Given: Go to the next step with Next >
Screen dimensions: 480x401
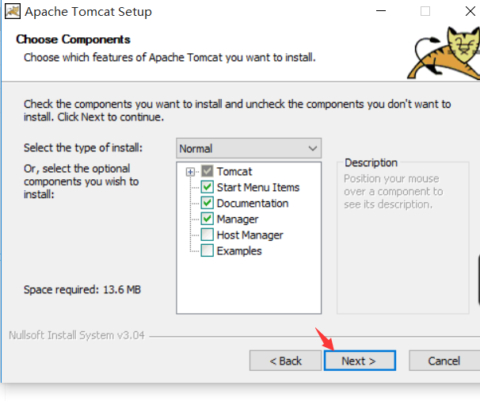Looking at the screenshot, I should pos(360,361).
